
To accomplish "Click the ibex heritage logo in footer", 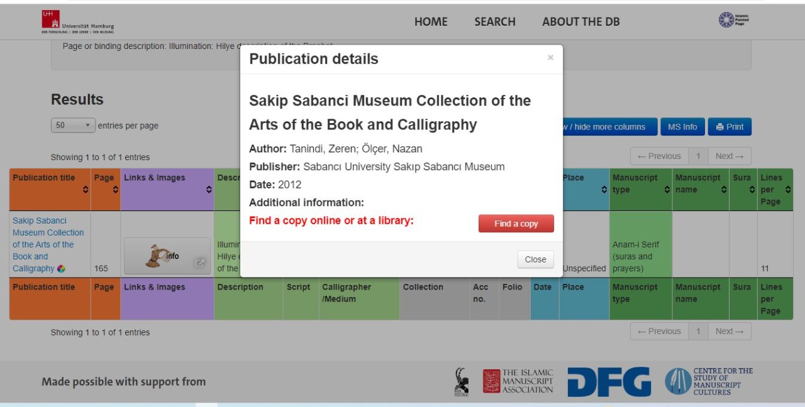I will pos(462,382).
